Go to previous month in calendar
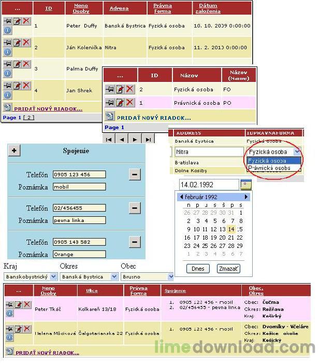This screenshot has height=363, width=319. [181, 197]
